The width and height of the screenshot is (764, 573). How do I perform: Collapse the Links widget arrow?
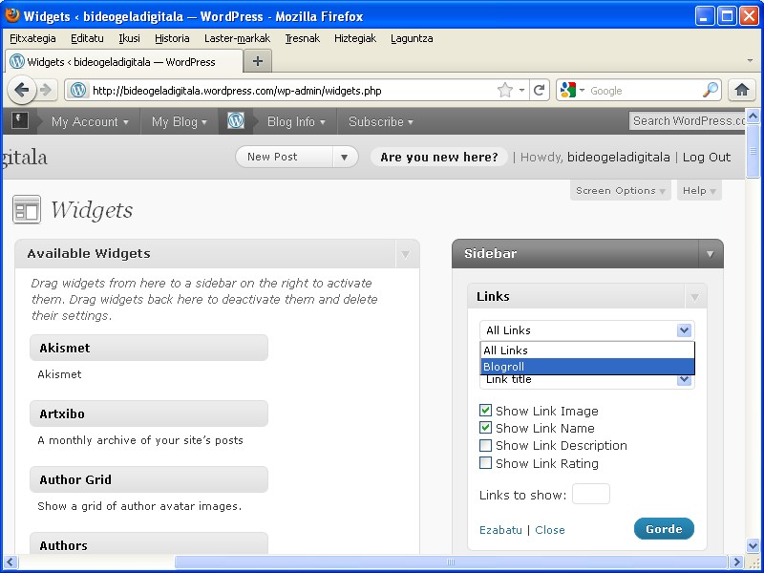click(x=695, y=297)
